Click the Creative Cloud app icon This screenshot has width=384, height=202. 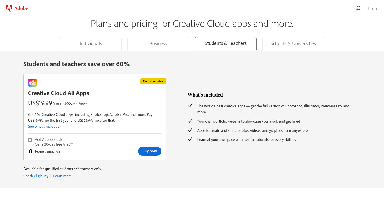(32, 82)
